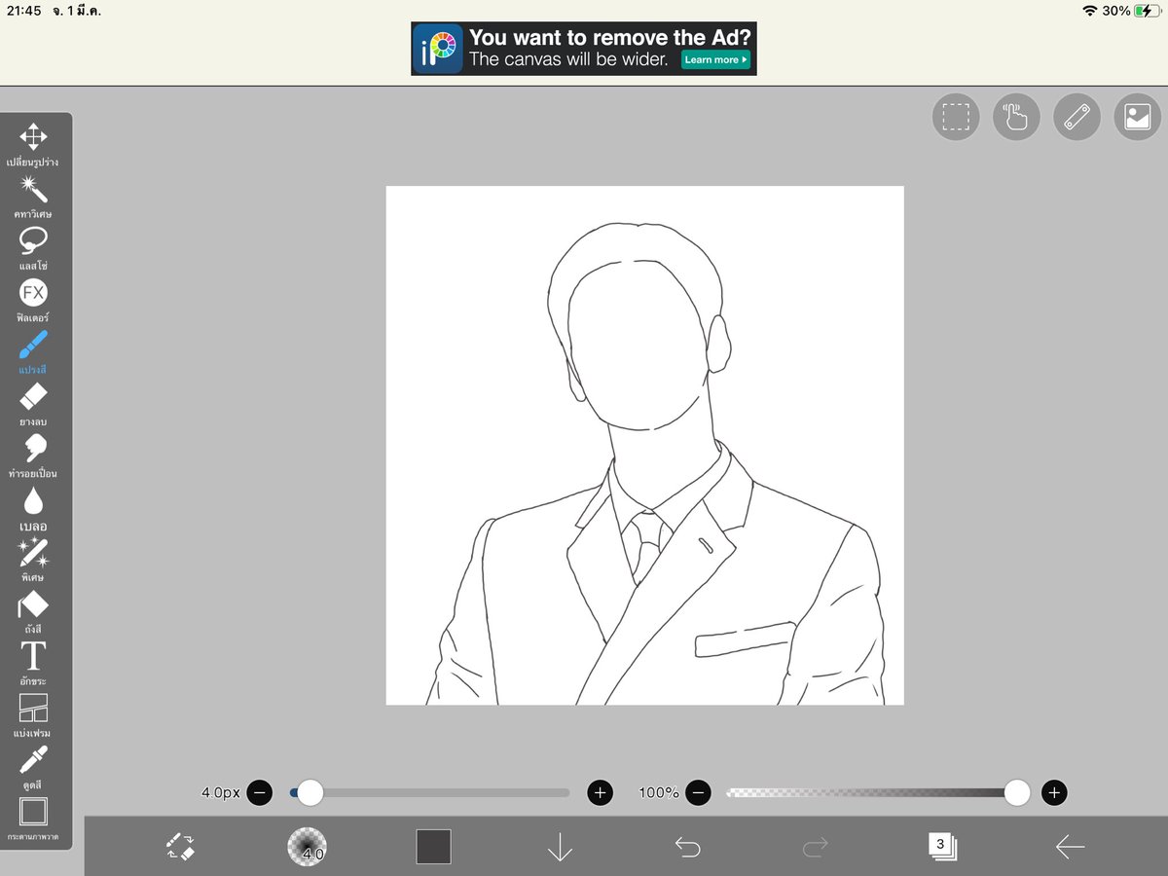Select the Paint Bucket tool (ถังสี)
This screenshot has width=1168, height=876.
[33, 613]
